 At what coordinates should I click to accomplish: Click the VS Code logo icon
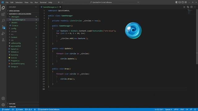click(x=2, y=2)
